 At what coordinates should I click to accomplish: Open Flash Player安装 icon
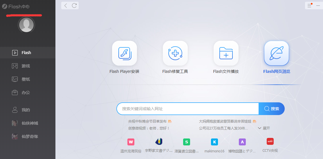(124, 53)
